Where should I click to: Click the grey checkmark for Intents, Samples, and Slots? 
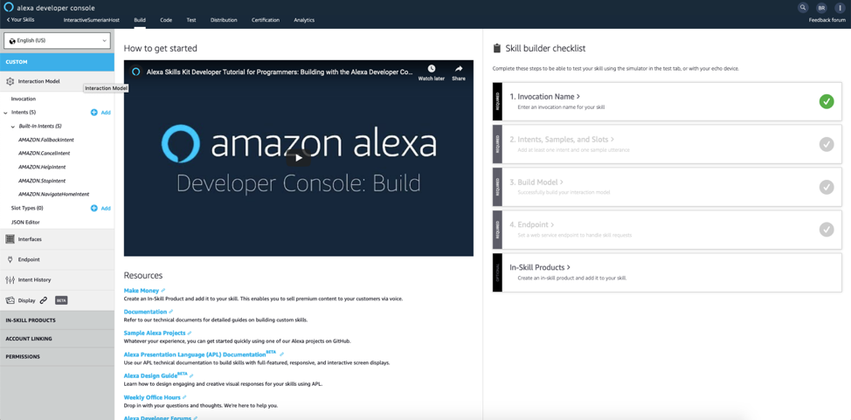(x=827, y=144)
